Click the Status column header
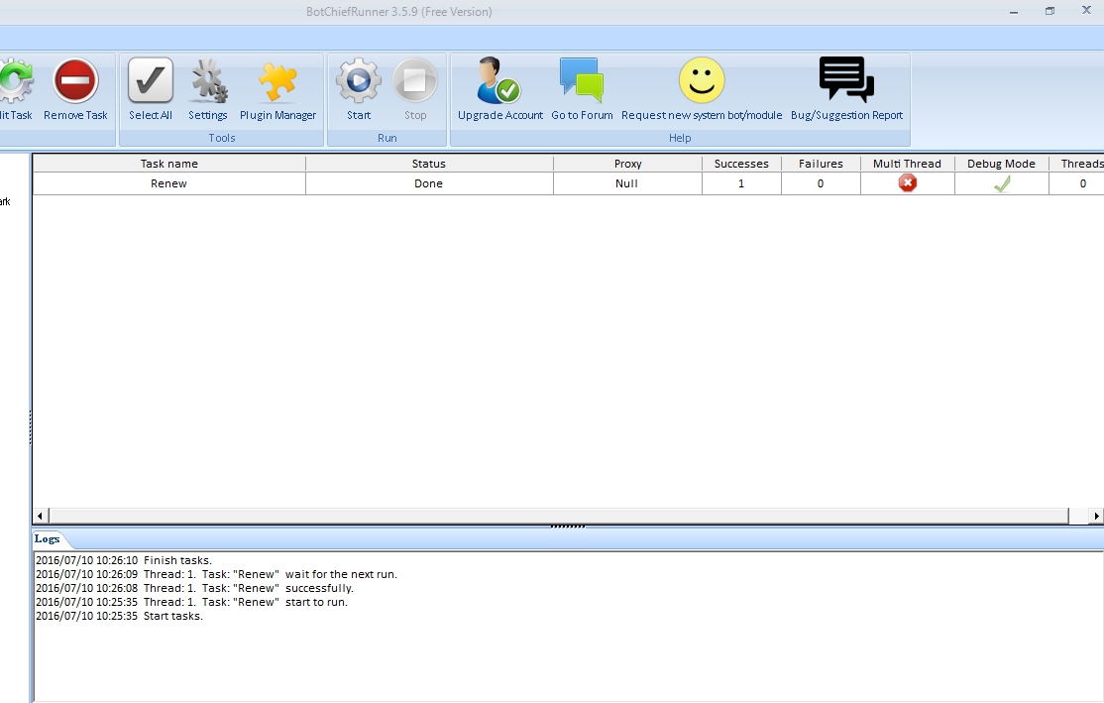Image resolution: width=1104 pixels, height=703 pixels. [x=429, y=164]
